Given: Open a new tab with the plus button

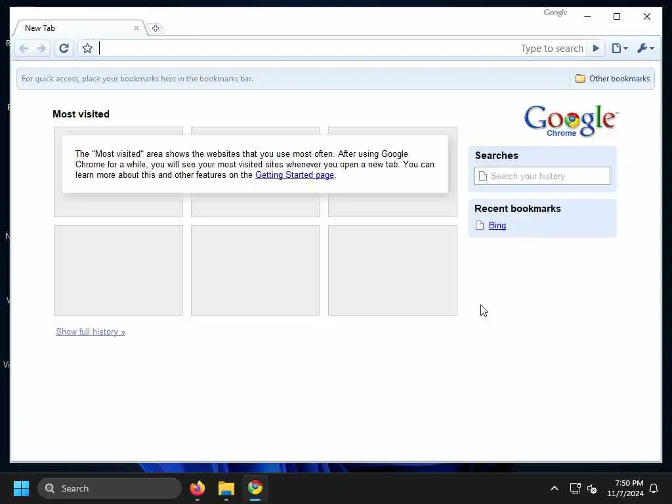Looking at the screenshot, I should tap(156, 28).
